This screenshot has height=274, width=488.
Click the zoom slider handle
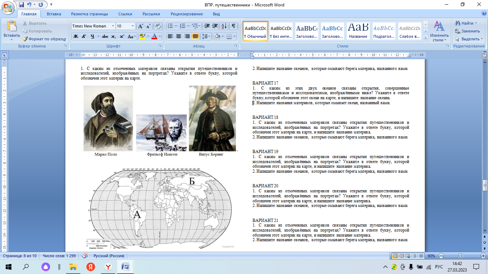(x=460, y=256)
